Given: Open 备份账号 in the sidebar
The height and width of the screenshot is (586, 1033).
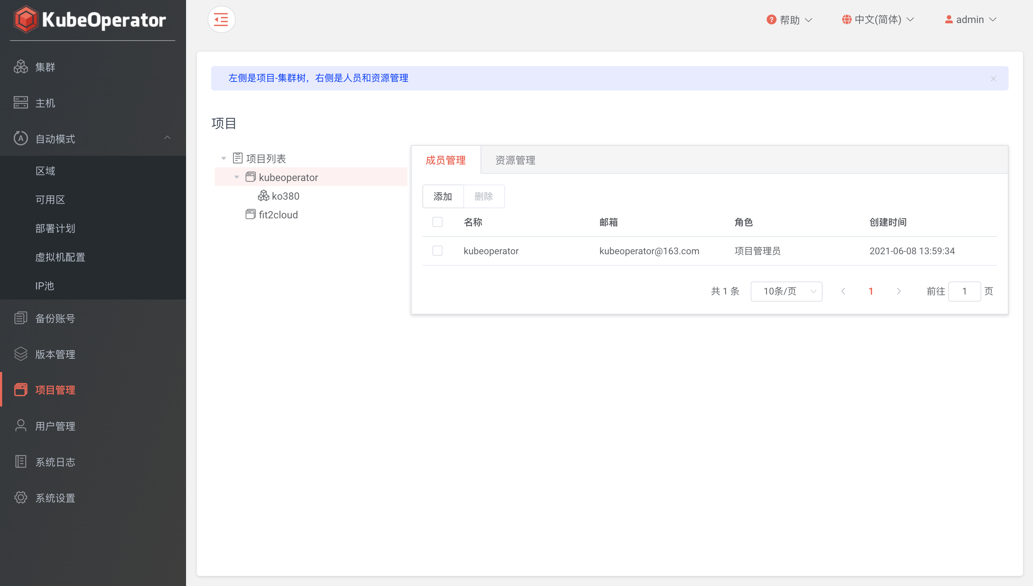Looking at the screenshot, I should click(x=93, y=318).
